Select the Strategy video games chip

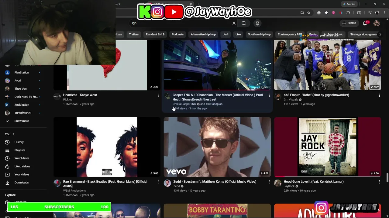tap(363, 34)
